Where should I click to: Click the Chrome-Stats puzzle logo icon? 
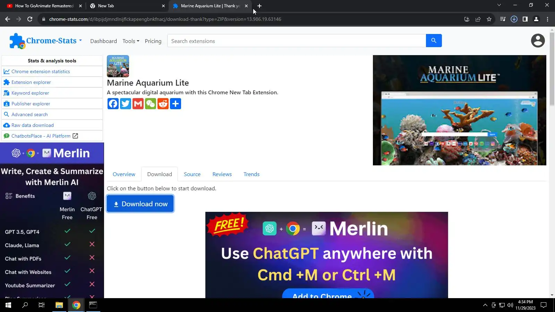coord(17,41)
